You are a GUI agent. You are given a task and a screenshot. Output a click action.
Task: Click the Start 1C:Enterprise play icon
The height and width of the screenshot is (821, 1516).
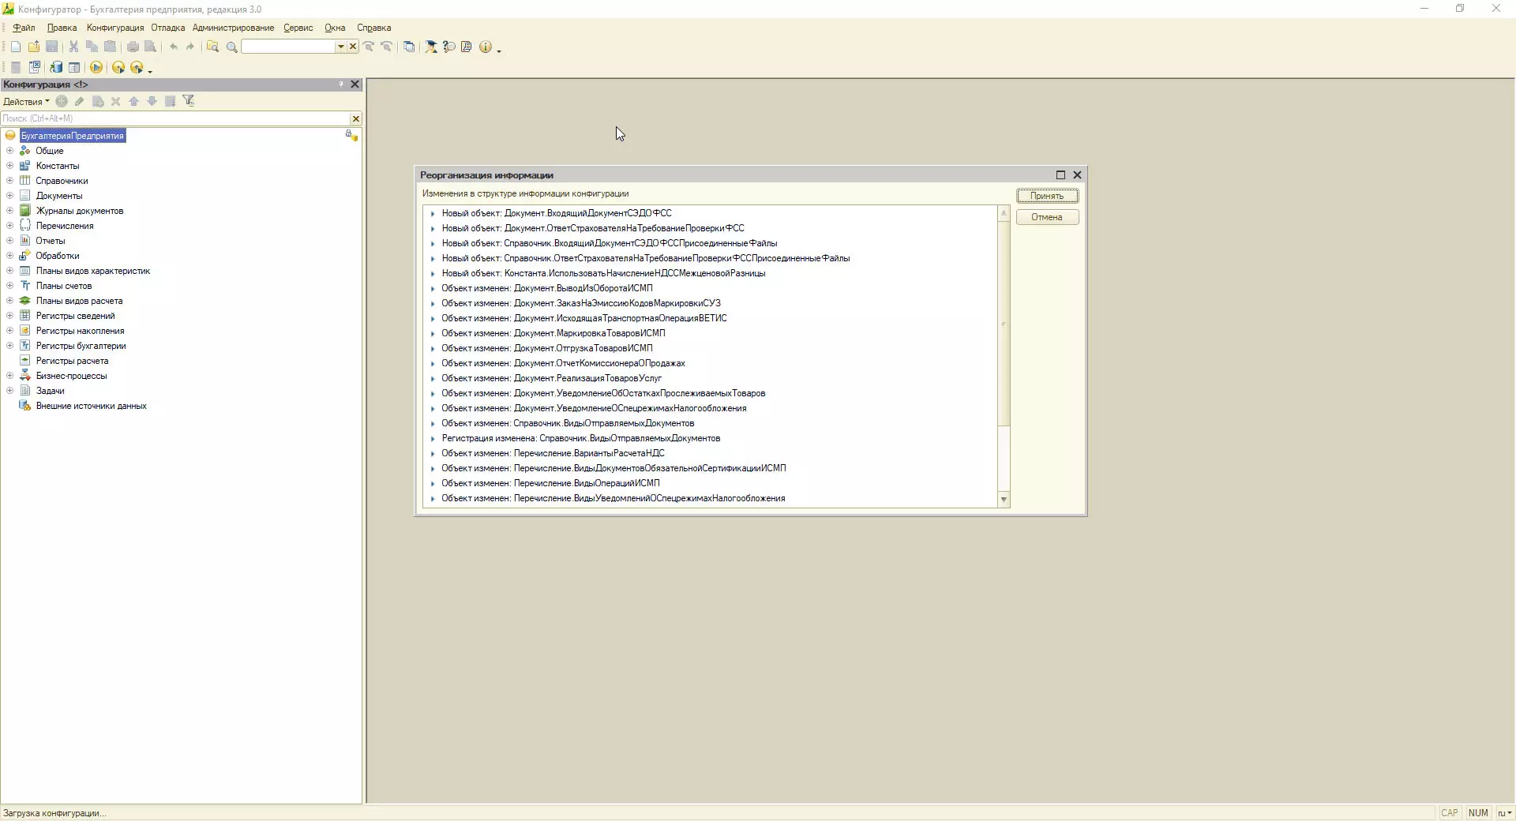96,68
